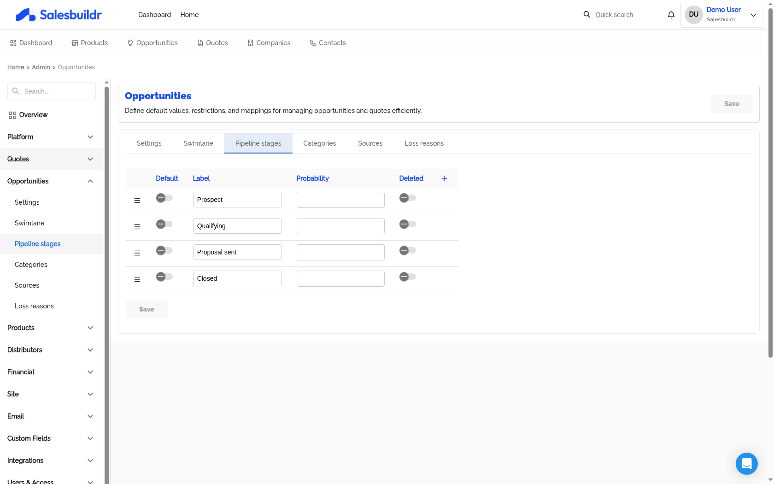
Task: Click the drag handle for Proposal sent row
Action: pyautogui.click(x=137, y=253)
